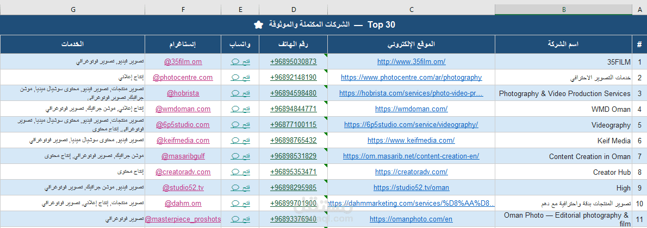This screenshot has height=228, width=647.
Task: Select column header D
Action: click(x=294, y=9)
